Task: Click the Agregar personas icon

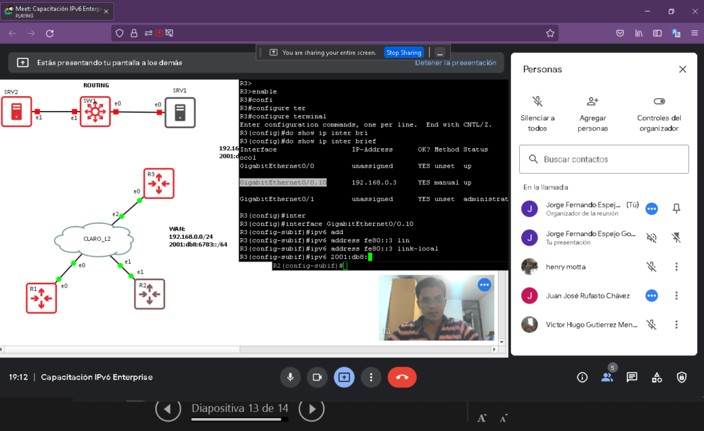Action: click(x=593, y=102)
